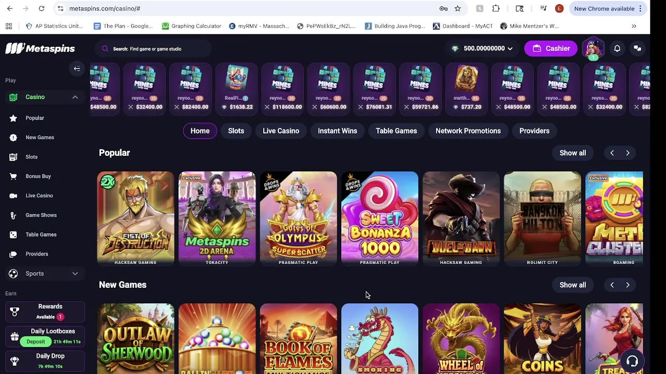This screenshot has height=374, width=666.
Task: Switch to the Slots tab
Action: click(236, 131)
